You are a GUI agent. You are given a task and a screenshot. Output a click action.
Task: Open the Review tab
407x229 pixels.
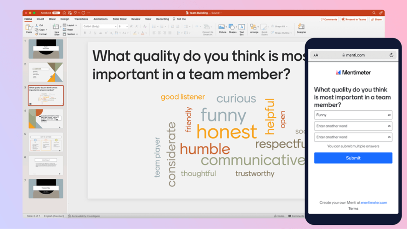pos(136,19)
